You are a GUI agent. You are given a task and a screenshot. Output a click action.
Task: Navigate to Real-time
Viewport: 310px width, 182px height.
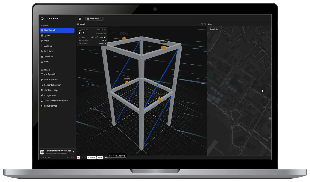pyautogui.click(x=57, y=51)
